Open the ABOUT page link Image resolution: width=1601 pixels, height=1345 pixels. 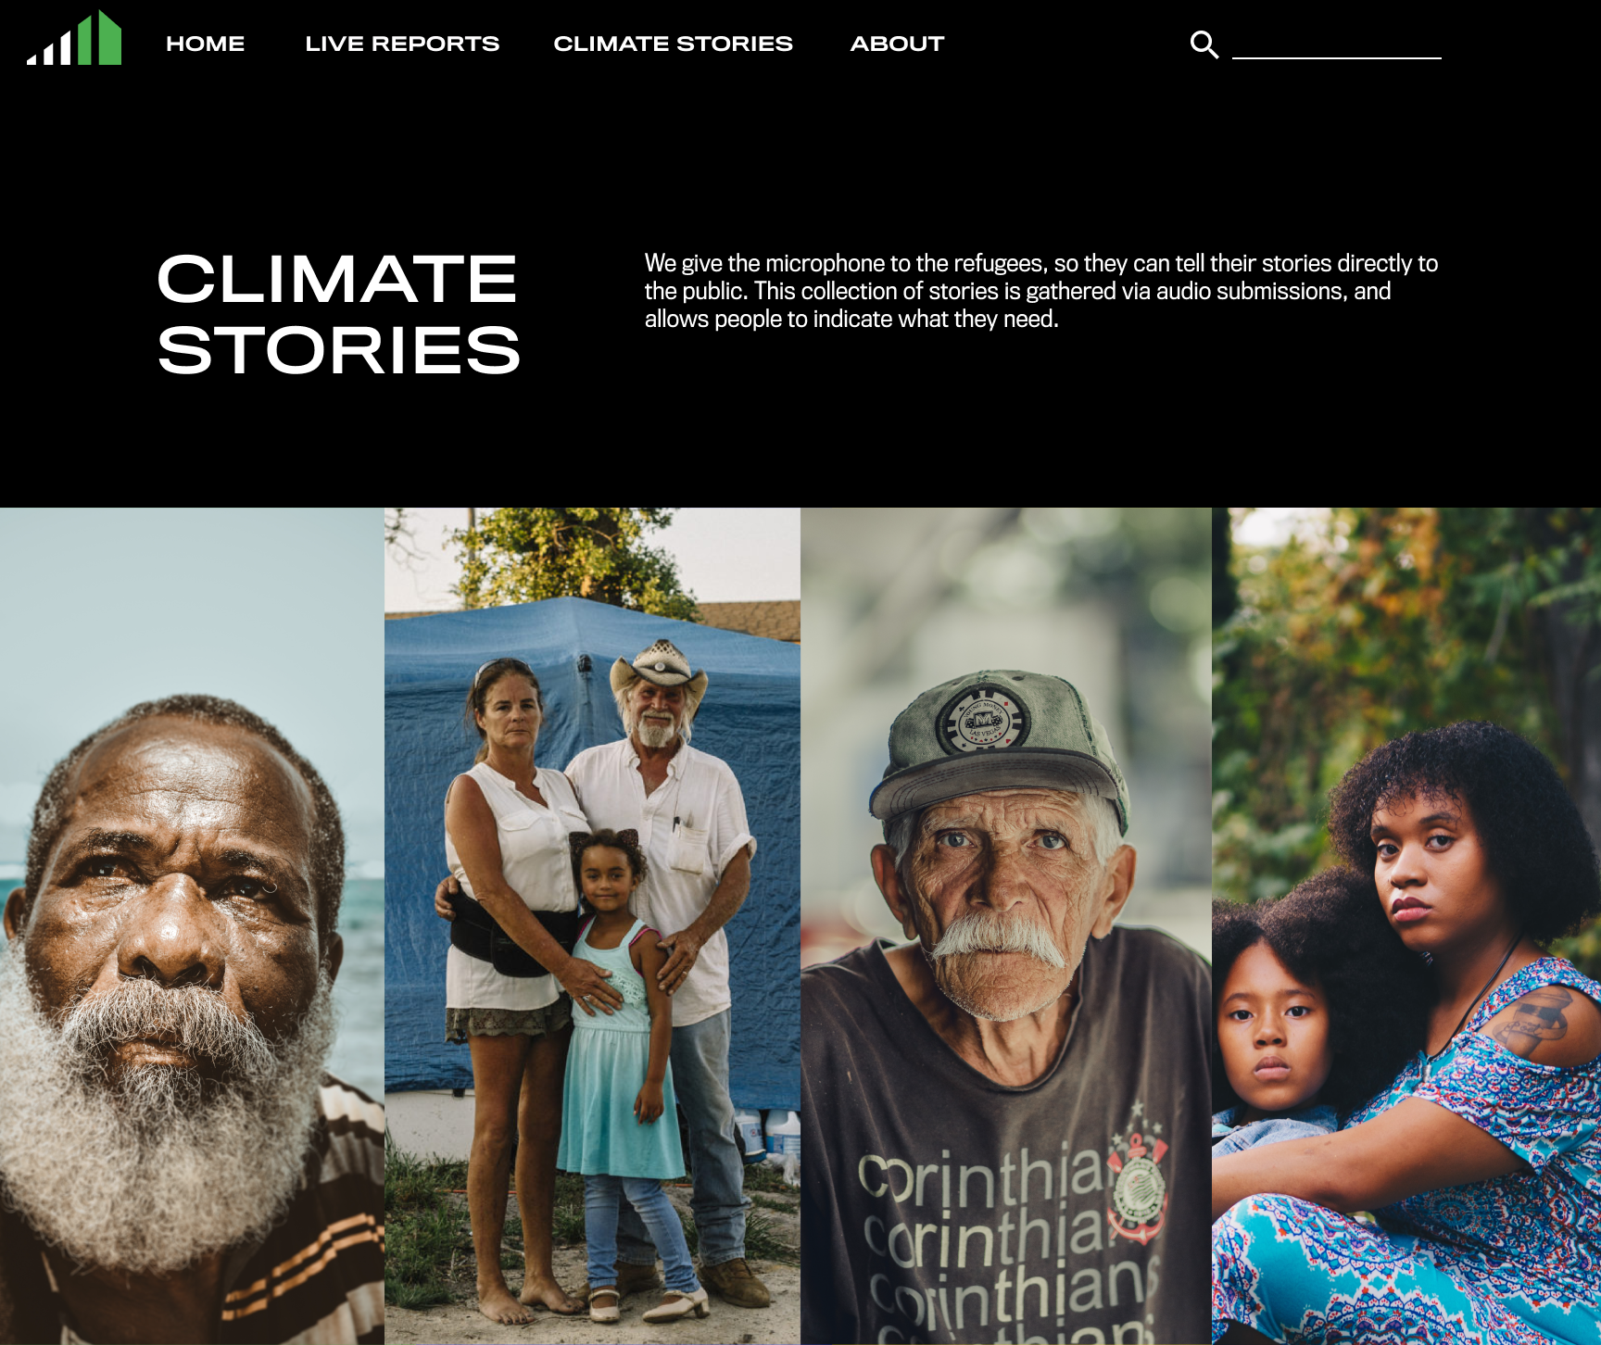[x=897, y=44]
